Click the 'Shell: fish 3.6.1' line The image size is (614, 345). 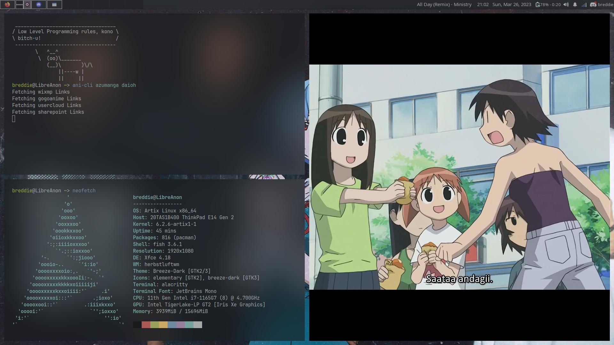point(157,244)
